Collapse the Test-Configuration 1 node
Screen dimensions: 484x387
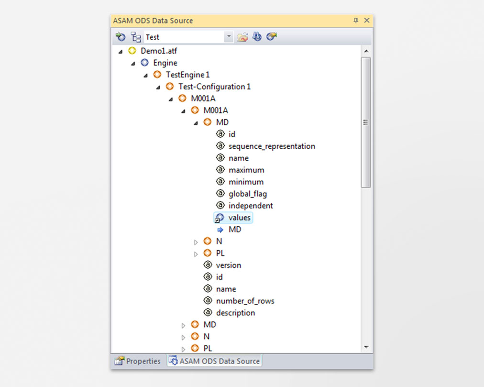(x=158, y=87)
